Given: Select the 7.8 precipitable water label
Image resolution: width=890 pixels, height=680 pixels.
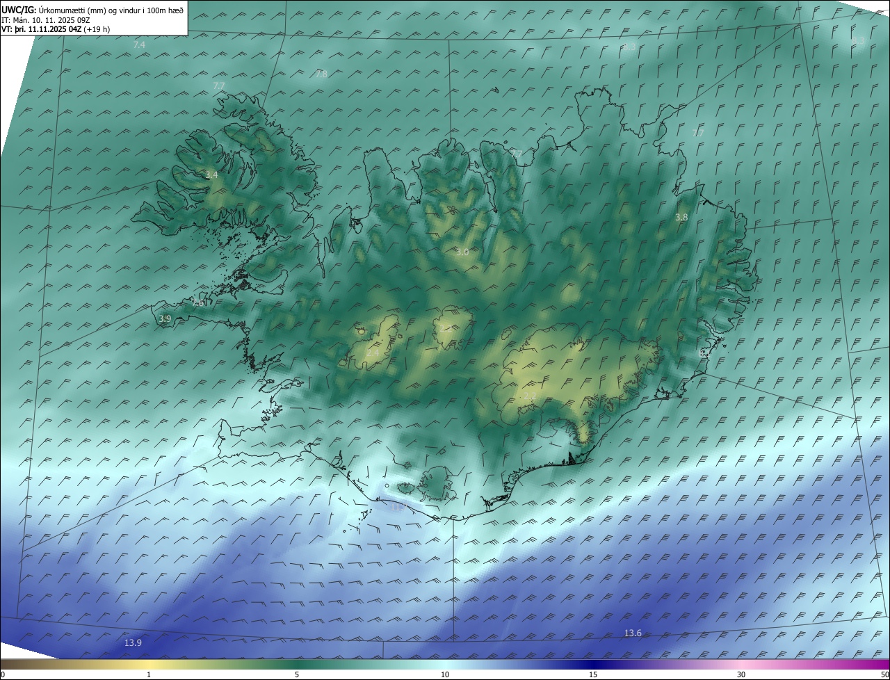Looking at the screenshot, I should (321, 74).
